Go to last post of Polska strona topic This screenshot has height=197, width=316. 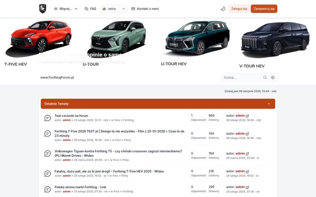tap(247, 187)
